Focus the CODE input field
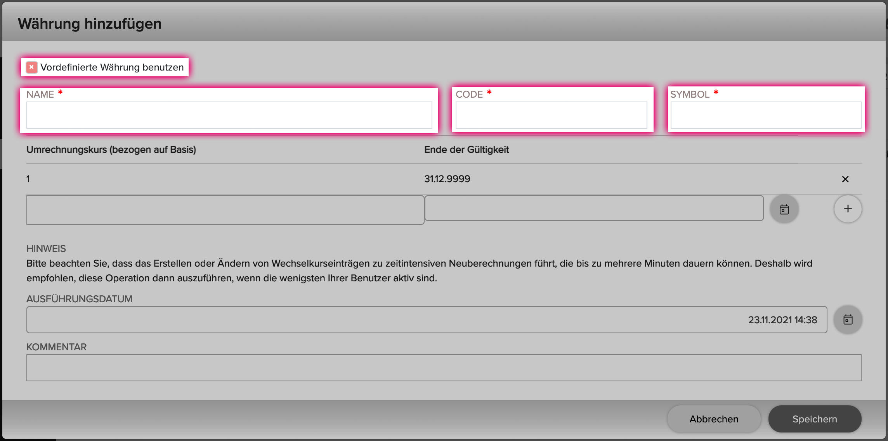Viewport: 888px width, 441px height. (x=551, y=115)
